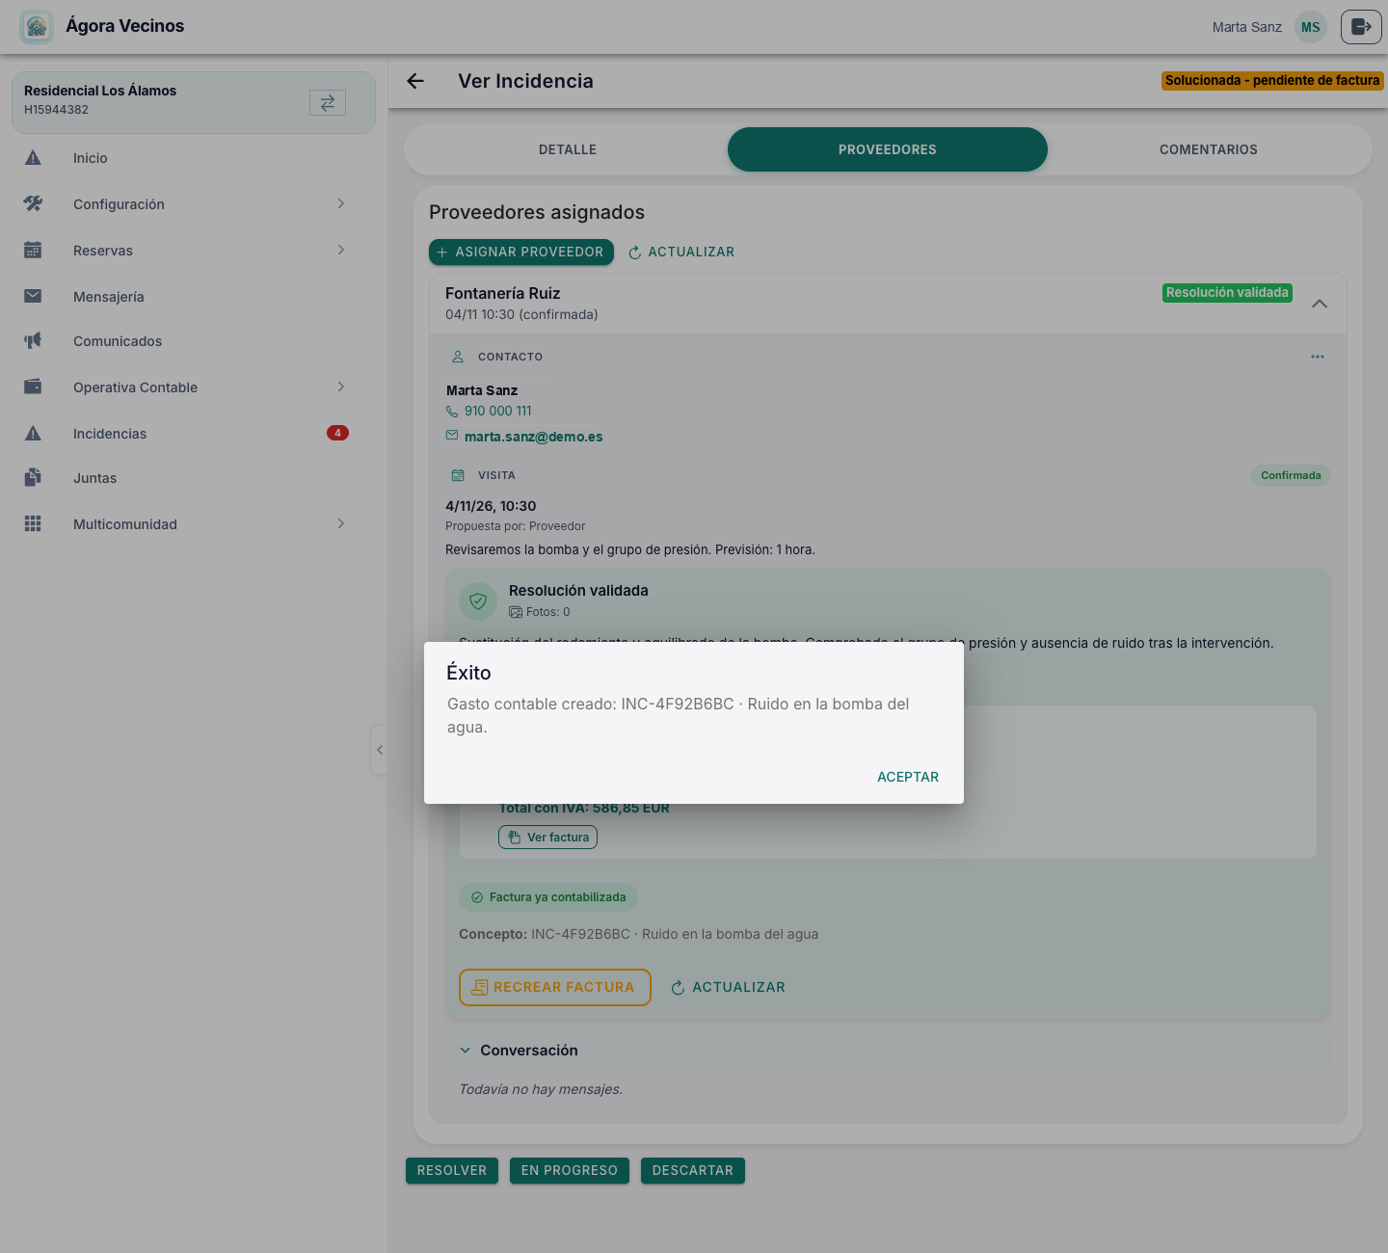Open the Ver factura button
The width and height of the screenshot is (1388, 1253).
pyautogui.click(x=547, y=838)
